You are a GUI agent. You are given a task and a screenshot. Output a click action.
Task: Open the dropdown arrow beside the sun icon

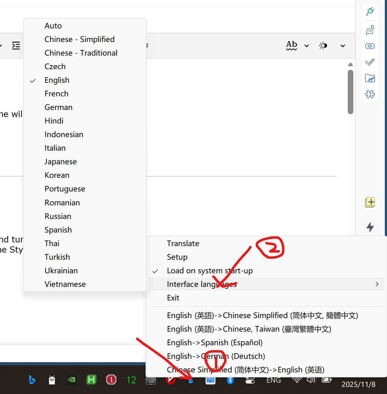click(x=342, y=46)
